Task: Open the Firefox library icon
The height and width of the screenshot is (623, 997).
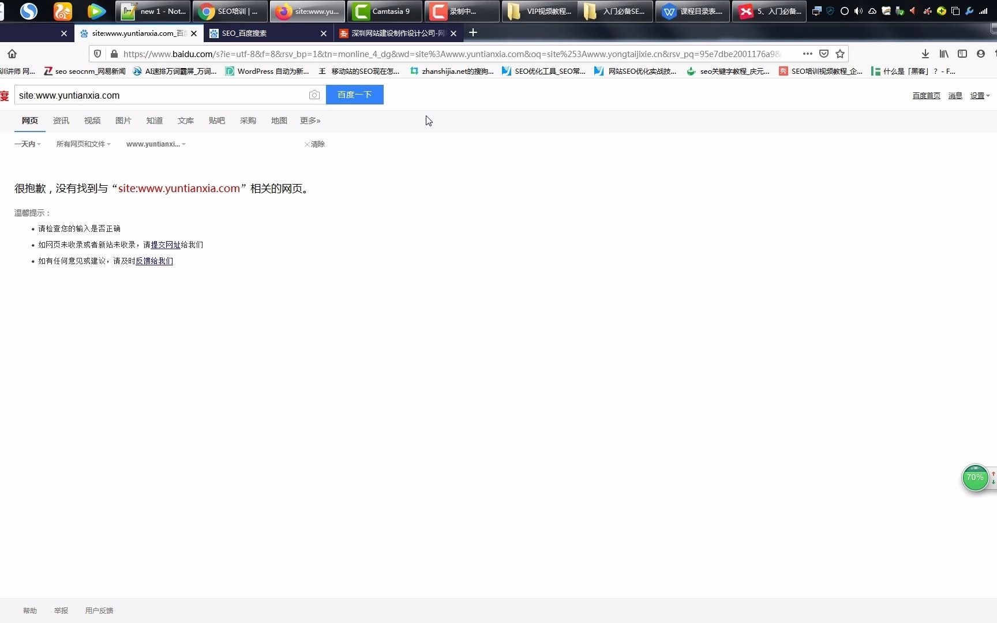Action: pos(944,54)
